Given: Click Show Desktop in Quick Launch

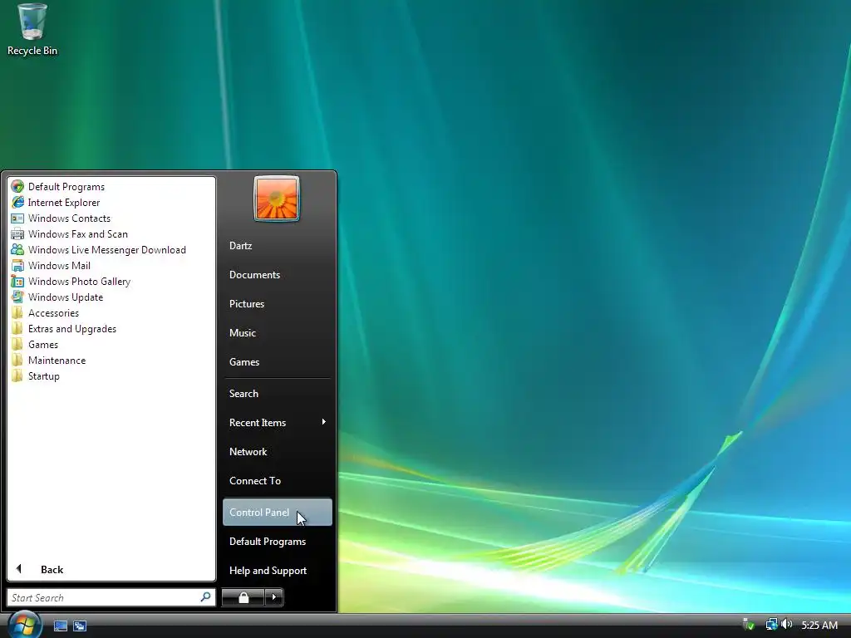Looking at the screenshot, I should tap(60, 626).
